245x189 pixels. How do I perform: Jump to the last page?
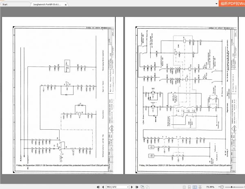click(x=137, y=187)
